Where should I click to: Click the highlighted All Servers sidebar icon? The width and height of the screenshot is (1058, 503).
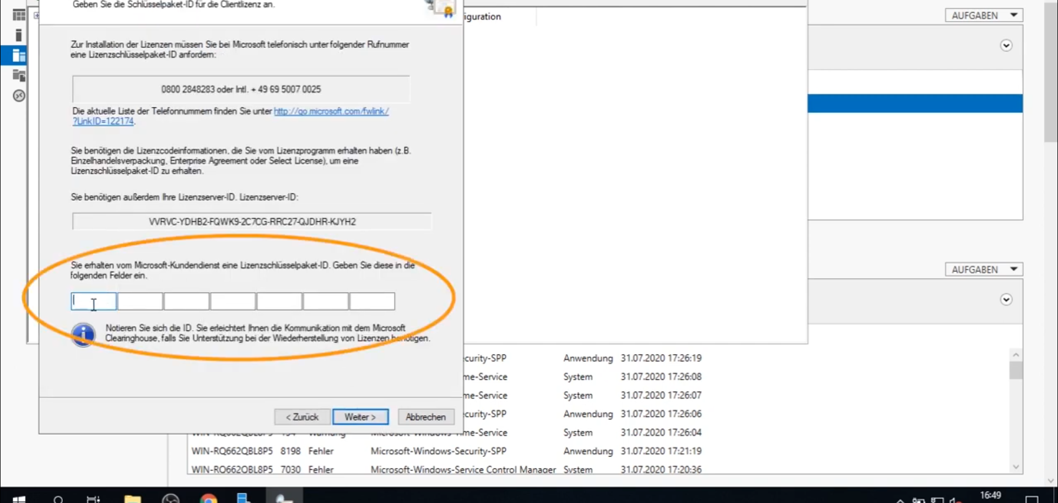(x=19, y=55)
